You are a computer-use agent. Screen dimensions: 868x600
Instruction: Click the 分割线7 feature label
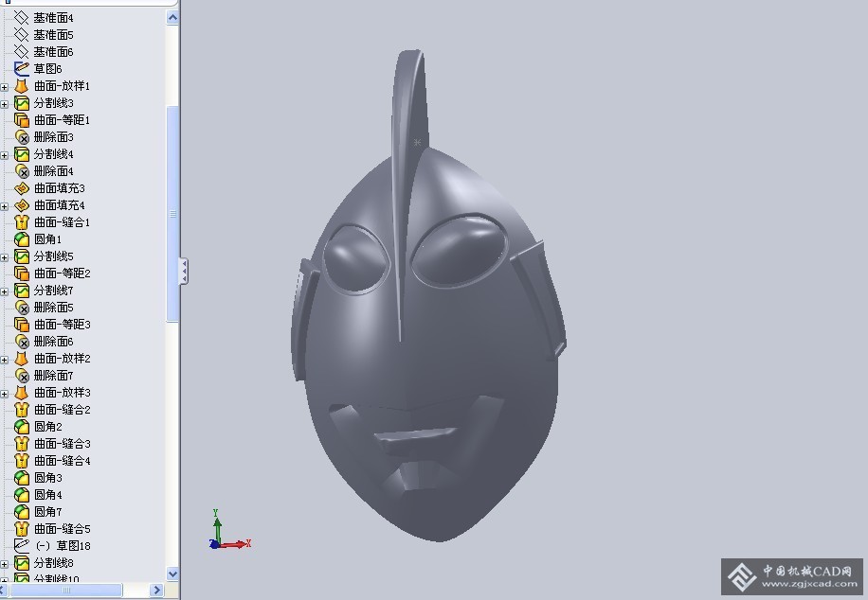click(53, 291)
